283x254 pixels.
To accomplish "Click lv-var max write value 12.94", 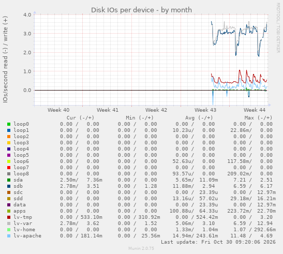I will pos(265,223).
